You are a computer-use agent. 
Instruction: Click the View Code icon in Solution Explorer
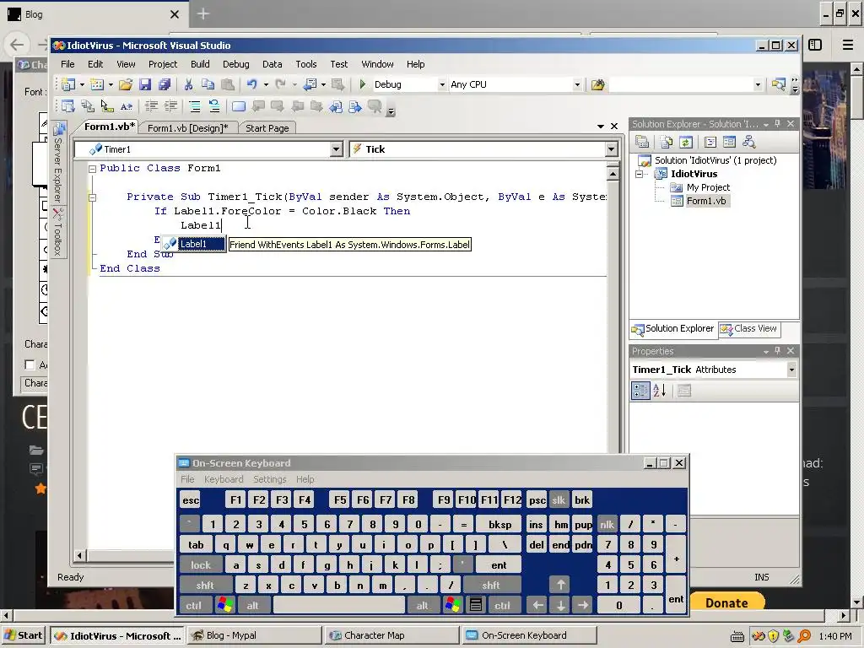point(710,142)
